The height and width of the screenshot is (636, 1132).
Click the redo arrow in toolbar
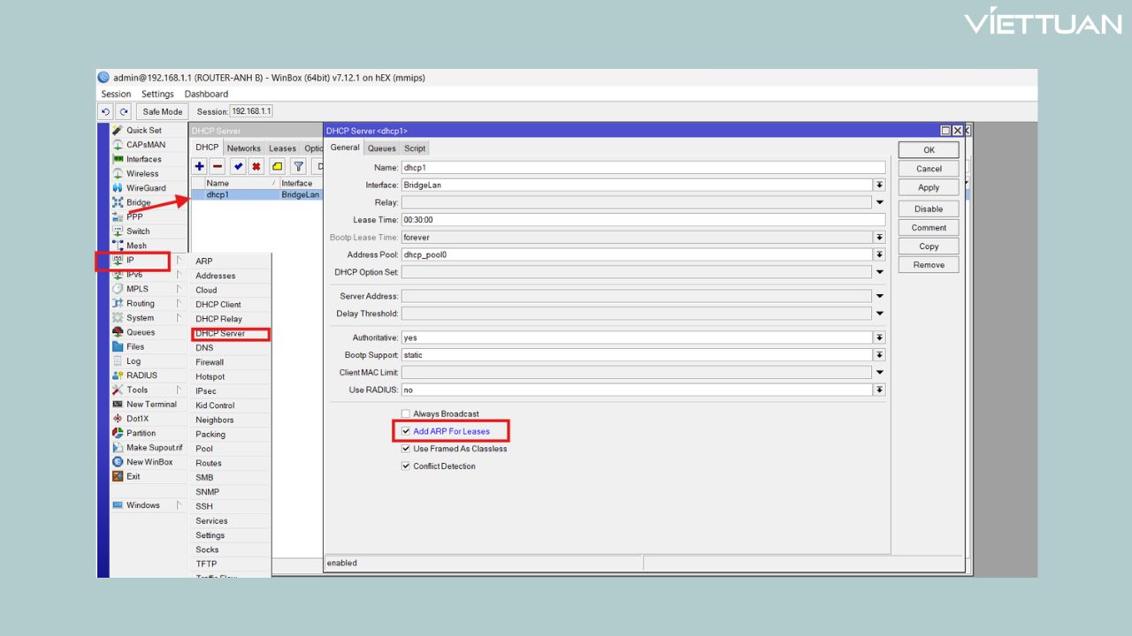[x=124, y=112]
